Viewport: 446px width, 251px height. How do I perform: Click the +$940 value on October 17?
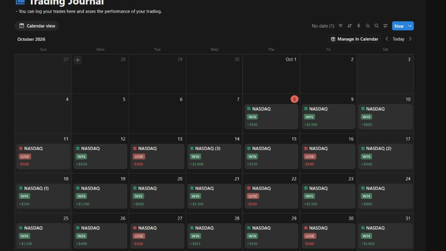coord(366,164)
